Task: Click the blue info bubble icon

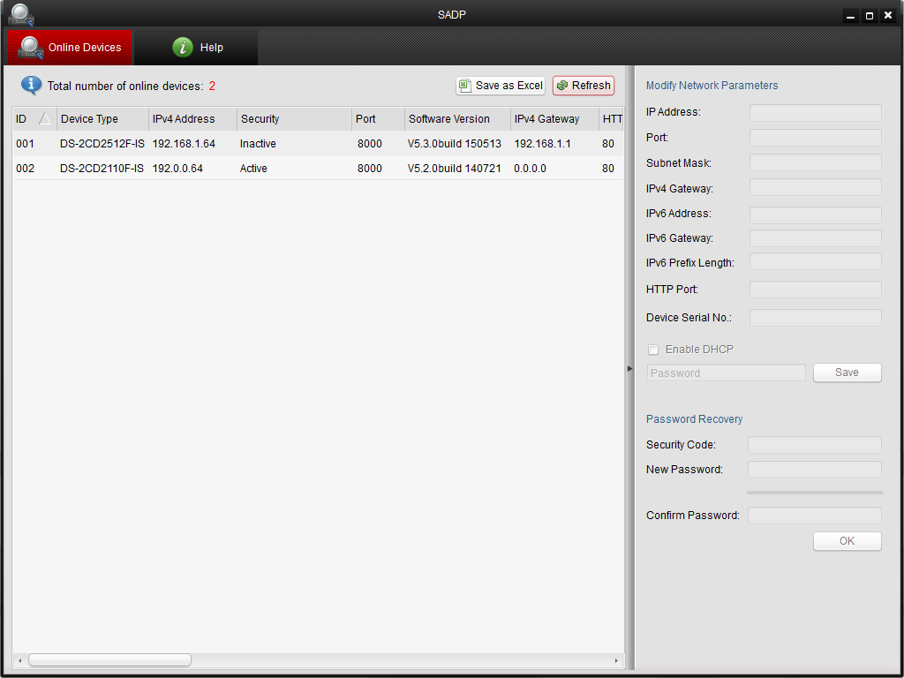Action: click(31, 86)
